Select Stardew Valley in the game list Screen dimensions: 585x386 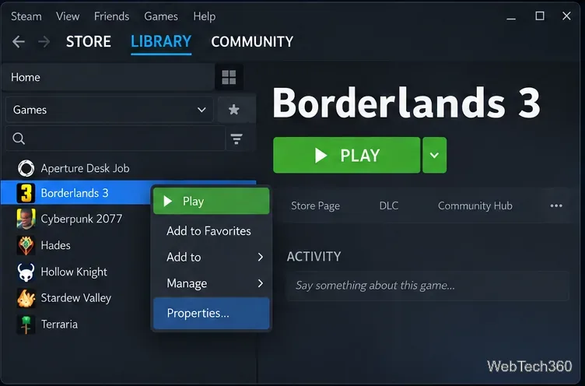coord(76,298)
